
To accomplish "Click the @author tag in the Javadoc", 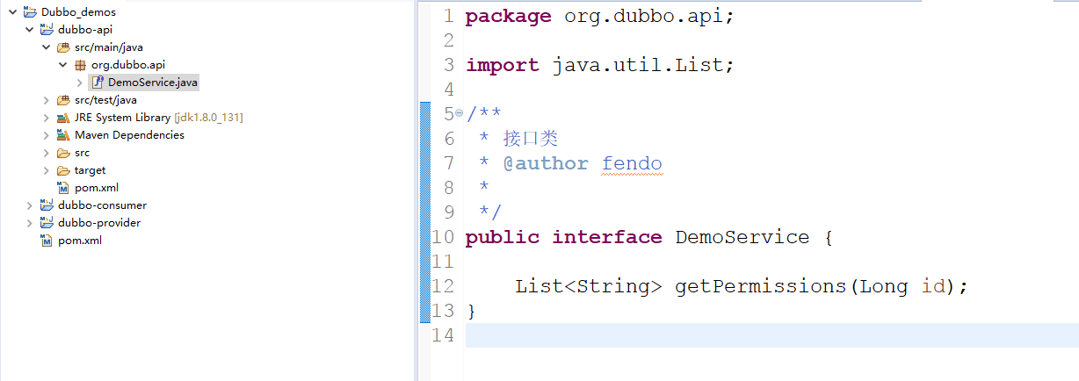I will tap(546, 163).
